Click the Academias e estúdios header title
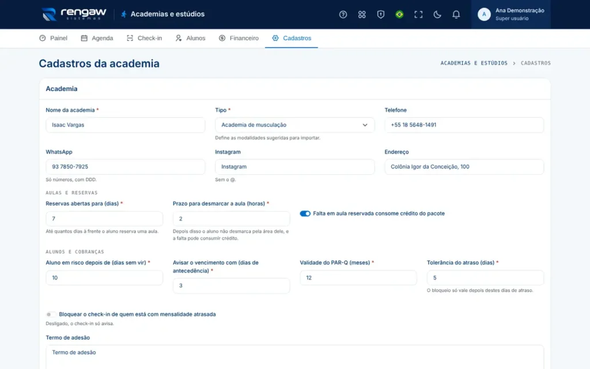This screenshot has width=590, height=369. (x=168, y=14)
